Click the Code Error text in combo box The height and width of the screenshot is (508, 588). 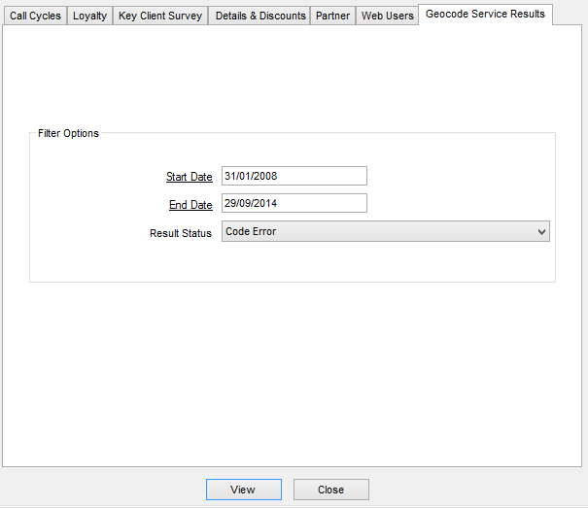click(251, 232)
